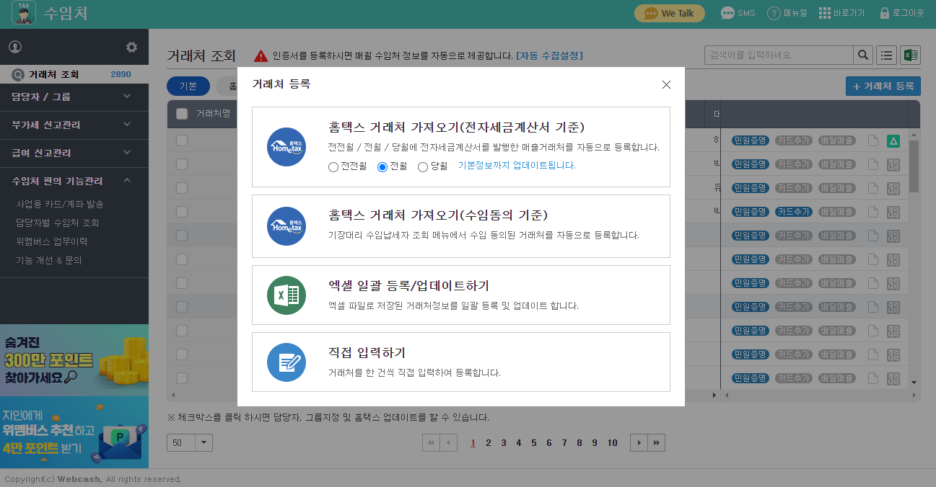Open the 50 rows-per-page dropdown

(x=204, y=443)
